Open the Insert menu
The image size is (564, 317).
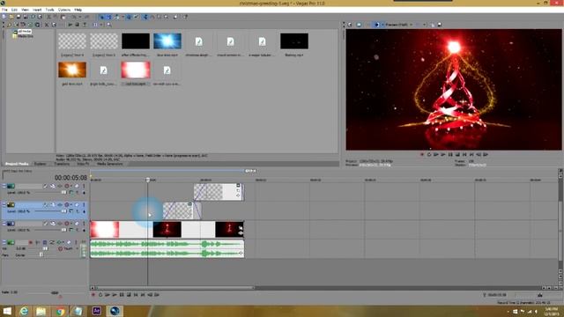(x=37, y=10)
